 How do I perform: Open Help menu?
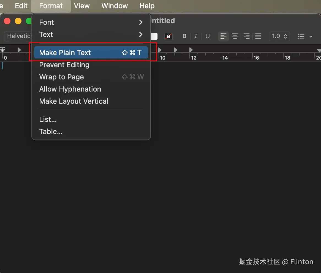point(147,6)
